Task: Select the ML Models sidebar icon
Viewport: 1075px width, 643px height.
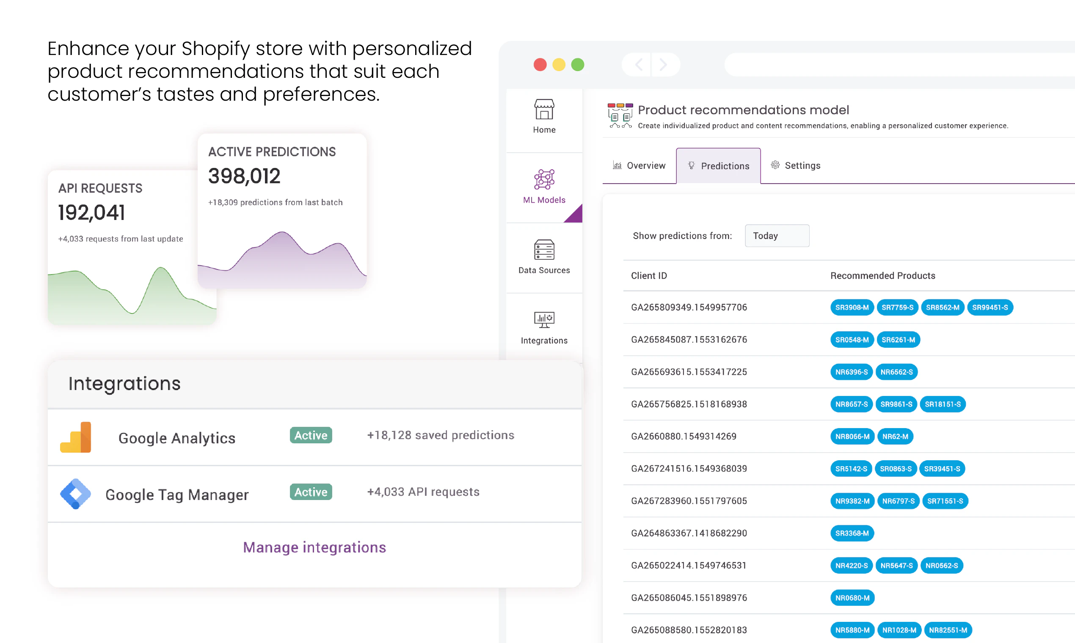Action: pyautogui.click(x=544, y=179)
